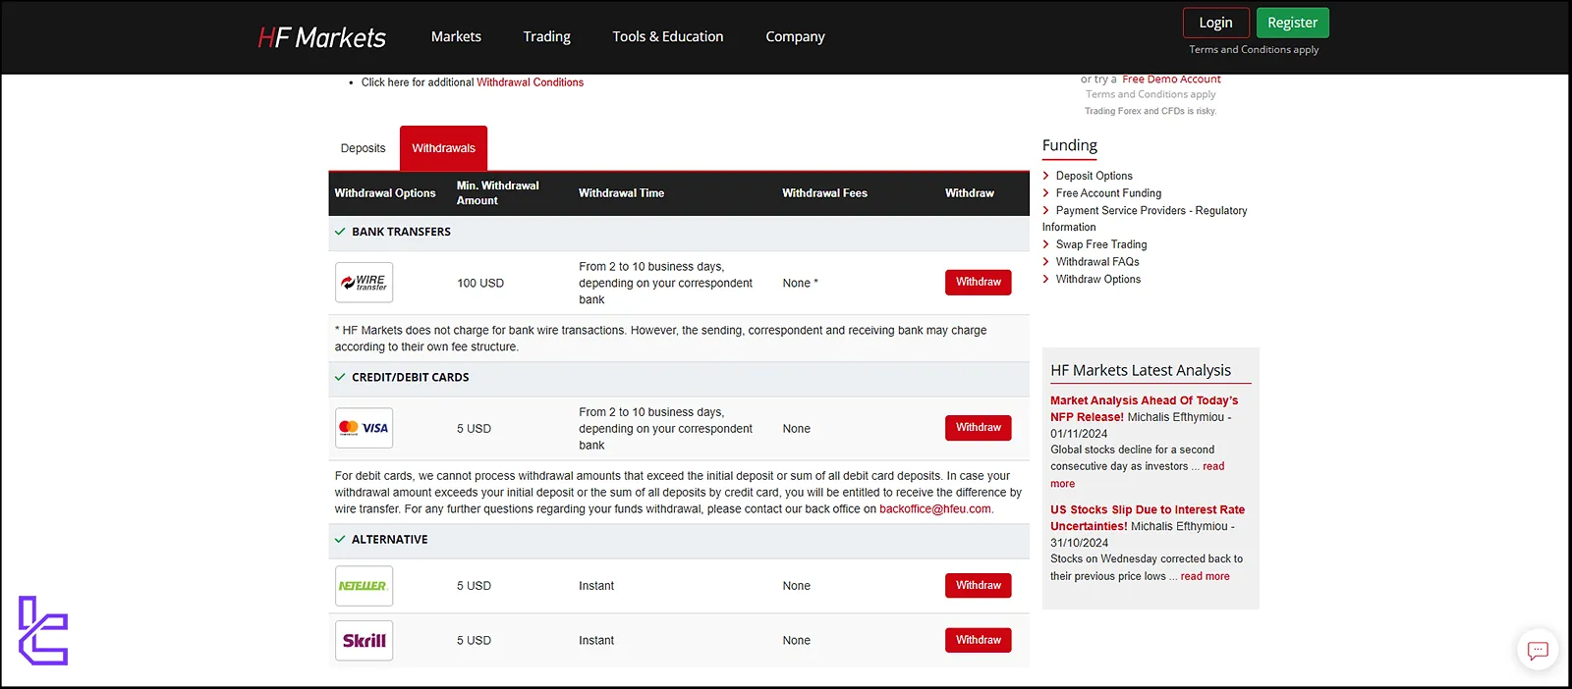The image size is (1572, 689).
Task: Open the Tools & Education menu
Action: coord(667,36)
